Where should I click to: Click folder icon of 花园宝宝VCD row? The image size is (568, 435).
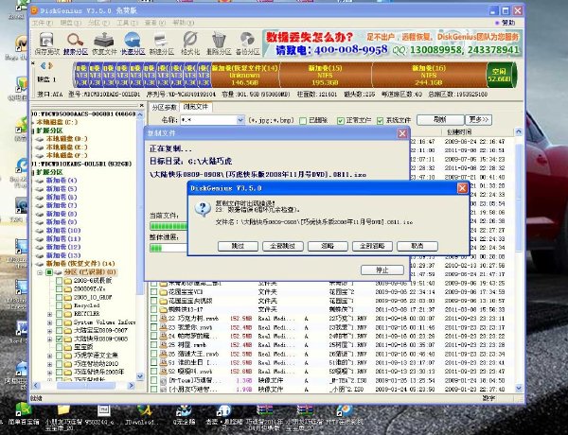point(164,292)
